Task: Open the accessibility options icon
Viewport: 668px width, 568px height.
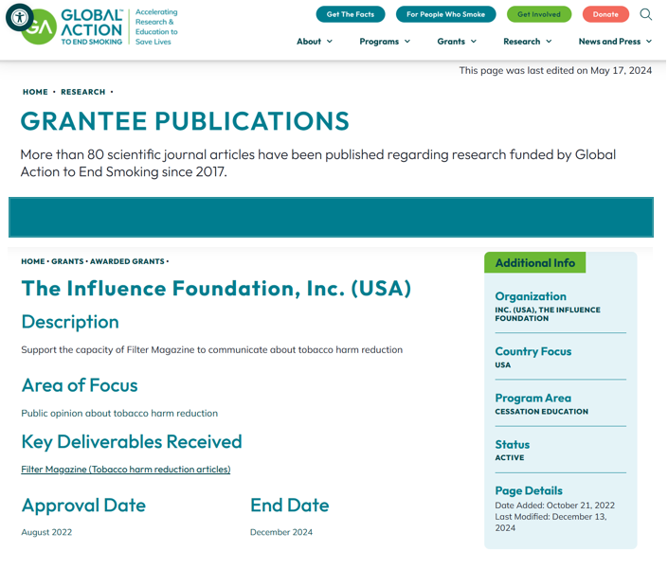Action: [x=19, y=17]
